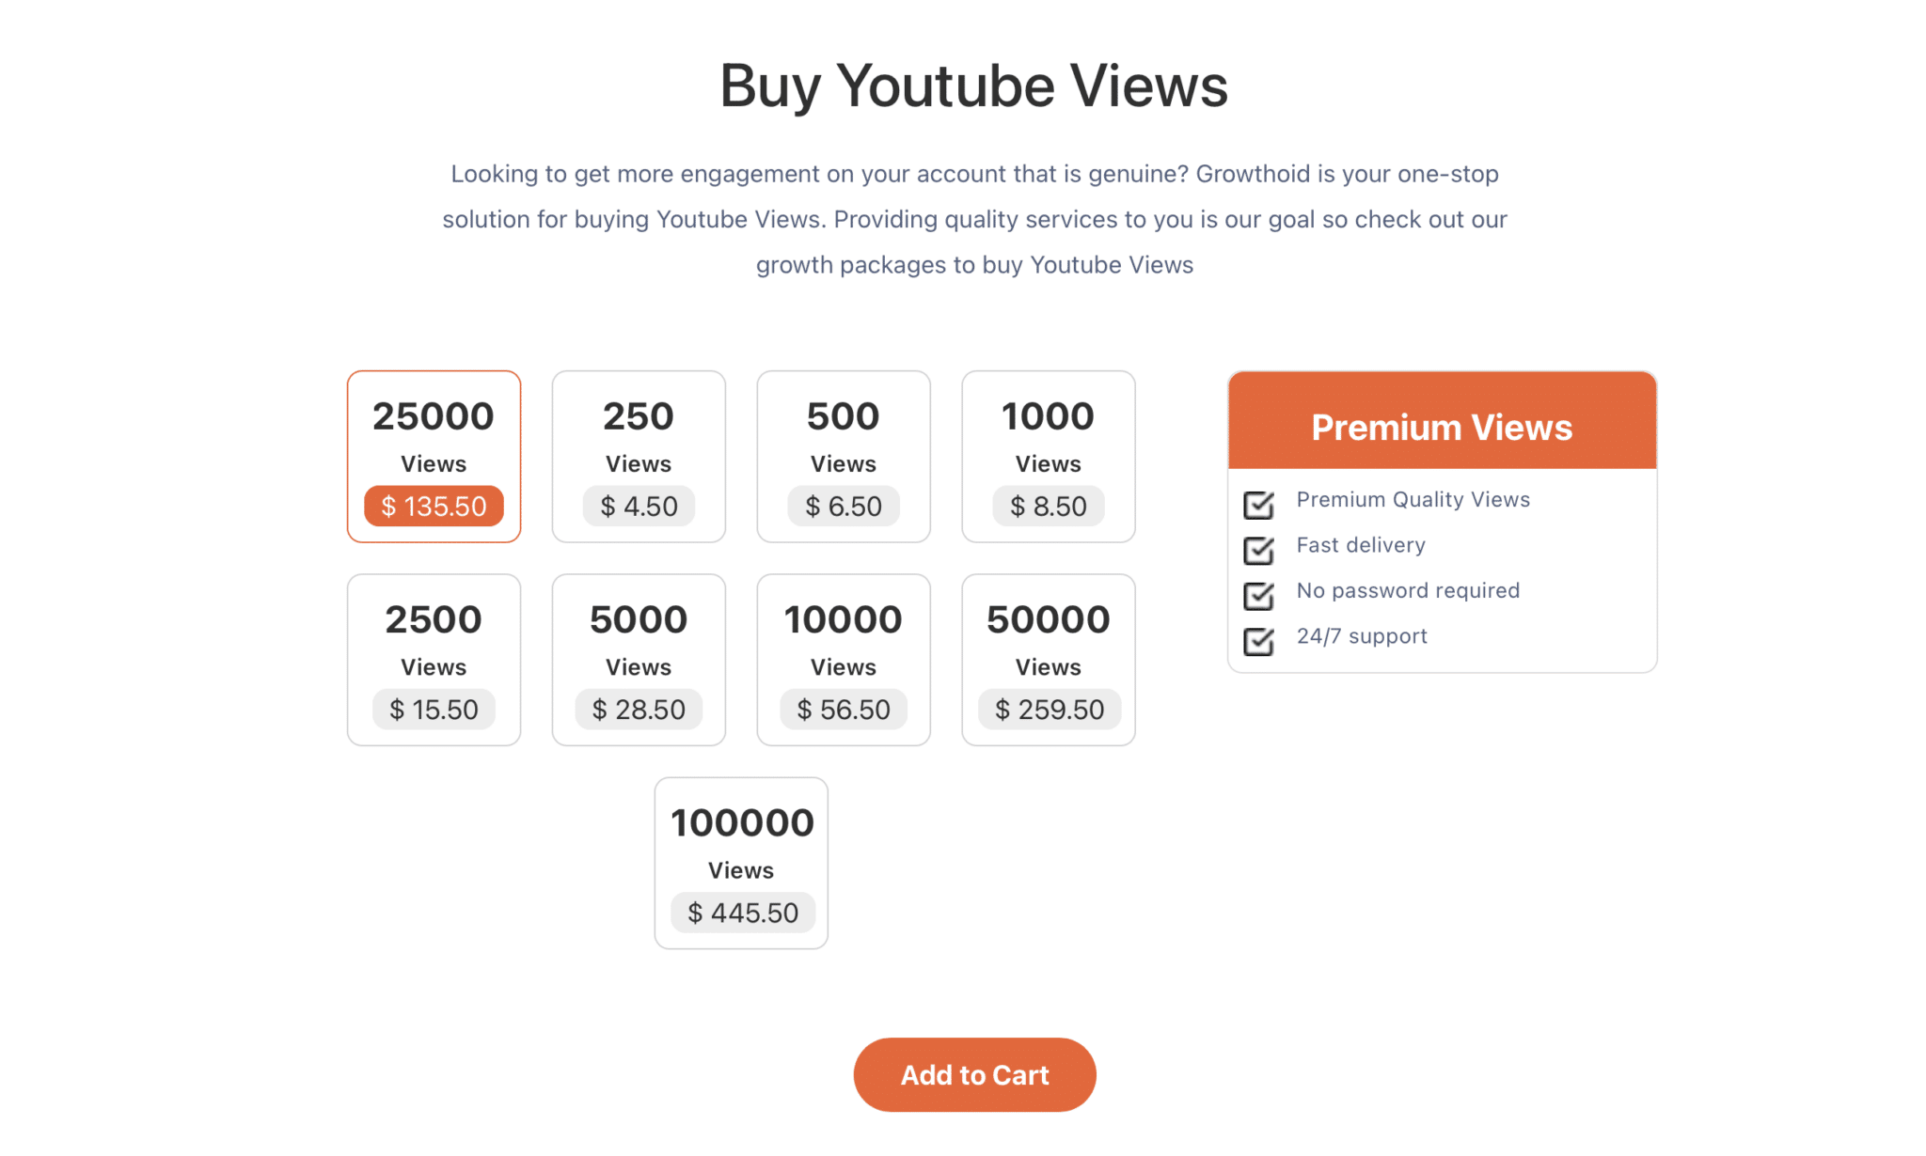Click the $ 135.50 price badge
Viewport: 1926px width, 1156px height.
pyautogui.click(x=434, y=506)
